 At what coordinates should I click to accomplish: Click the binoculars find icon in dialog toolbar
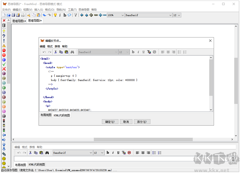[x=72, y=52]
